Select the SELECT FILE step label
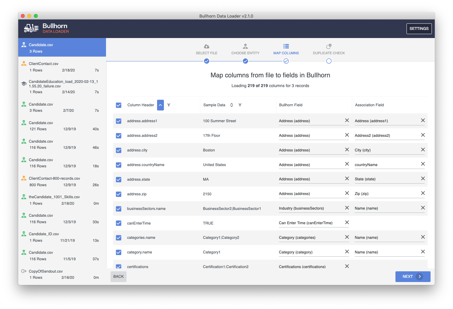The height and width of the screenshot is (309, 453). pos(207,53)
